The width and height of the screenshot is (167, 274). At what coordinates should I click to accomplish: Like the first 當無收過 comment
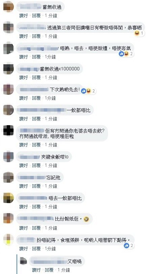click(x=24, y=16)
